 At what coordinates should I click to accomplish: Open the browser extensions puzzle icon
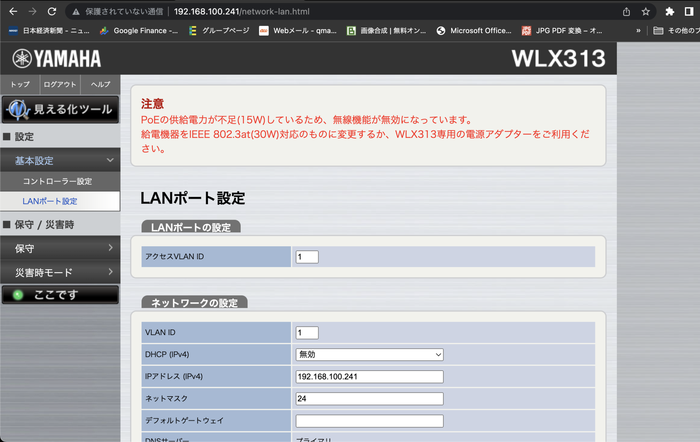click(x=669, y=11)
